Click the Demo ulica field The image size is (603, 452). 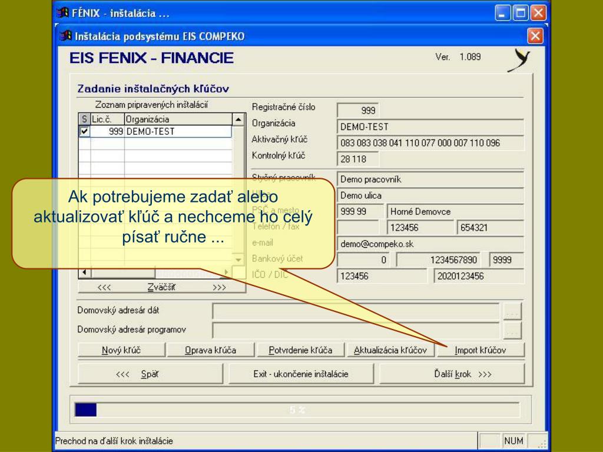point(430,195)
